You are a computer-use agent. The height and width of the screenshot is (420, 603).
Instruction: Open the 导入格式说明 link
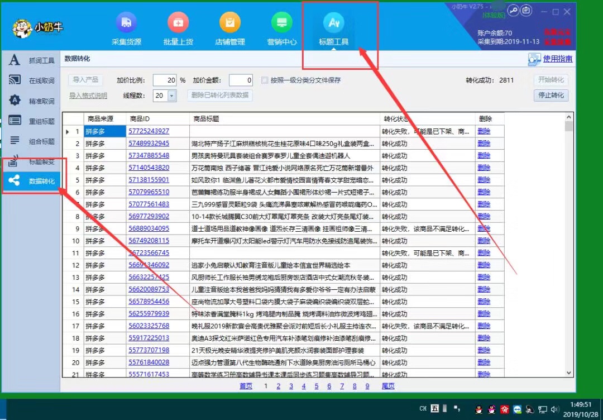[88, 96]
